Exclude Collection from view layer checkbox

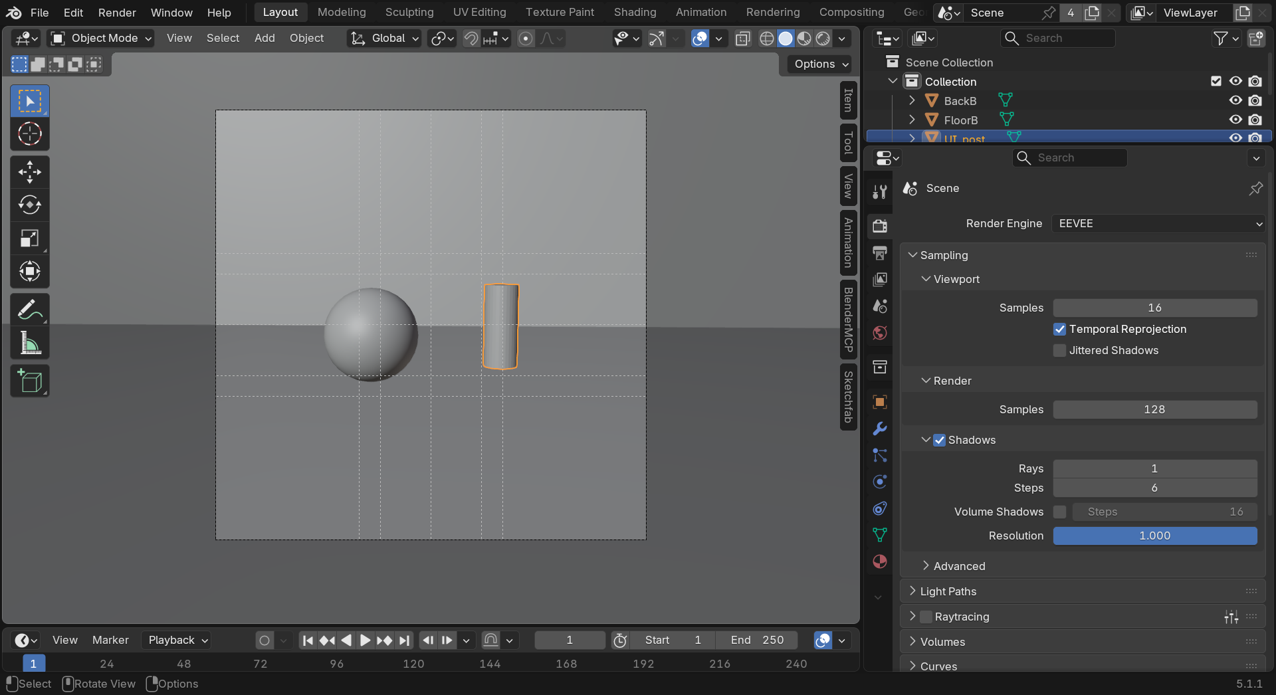(1216, 81)
